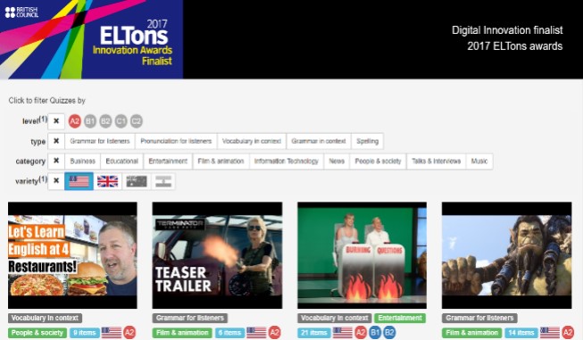Filter by Music category
This screenshot has width=583, height=340.
pyautogui.click(x=479, y=161)
